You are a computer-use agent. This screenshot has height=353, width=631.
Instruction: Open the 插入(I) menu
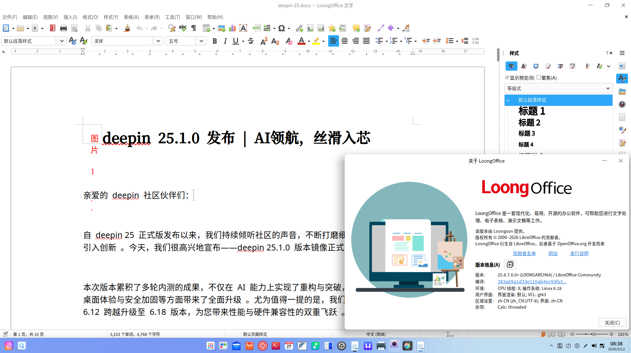click(x=69, y=17)
